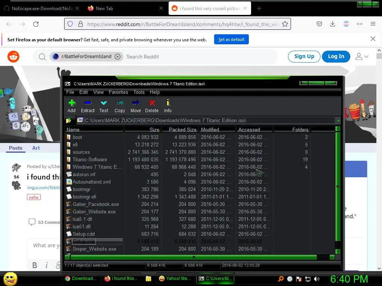Click the Add button in 7-Zip toolbar
Viewport: 382px width, 286px height.
[x=71, y=106]
